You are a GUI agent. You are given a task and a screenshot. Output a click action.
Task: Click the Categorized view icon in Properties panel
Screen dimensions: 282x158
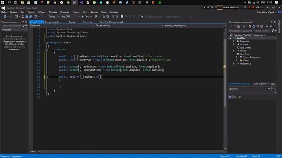tap(230, 97)
